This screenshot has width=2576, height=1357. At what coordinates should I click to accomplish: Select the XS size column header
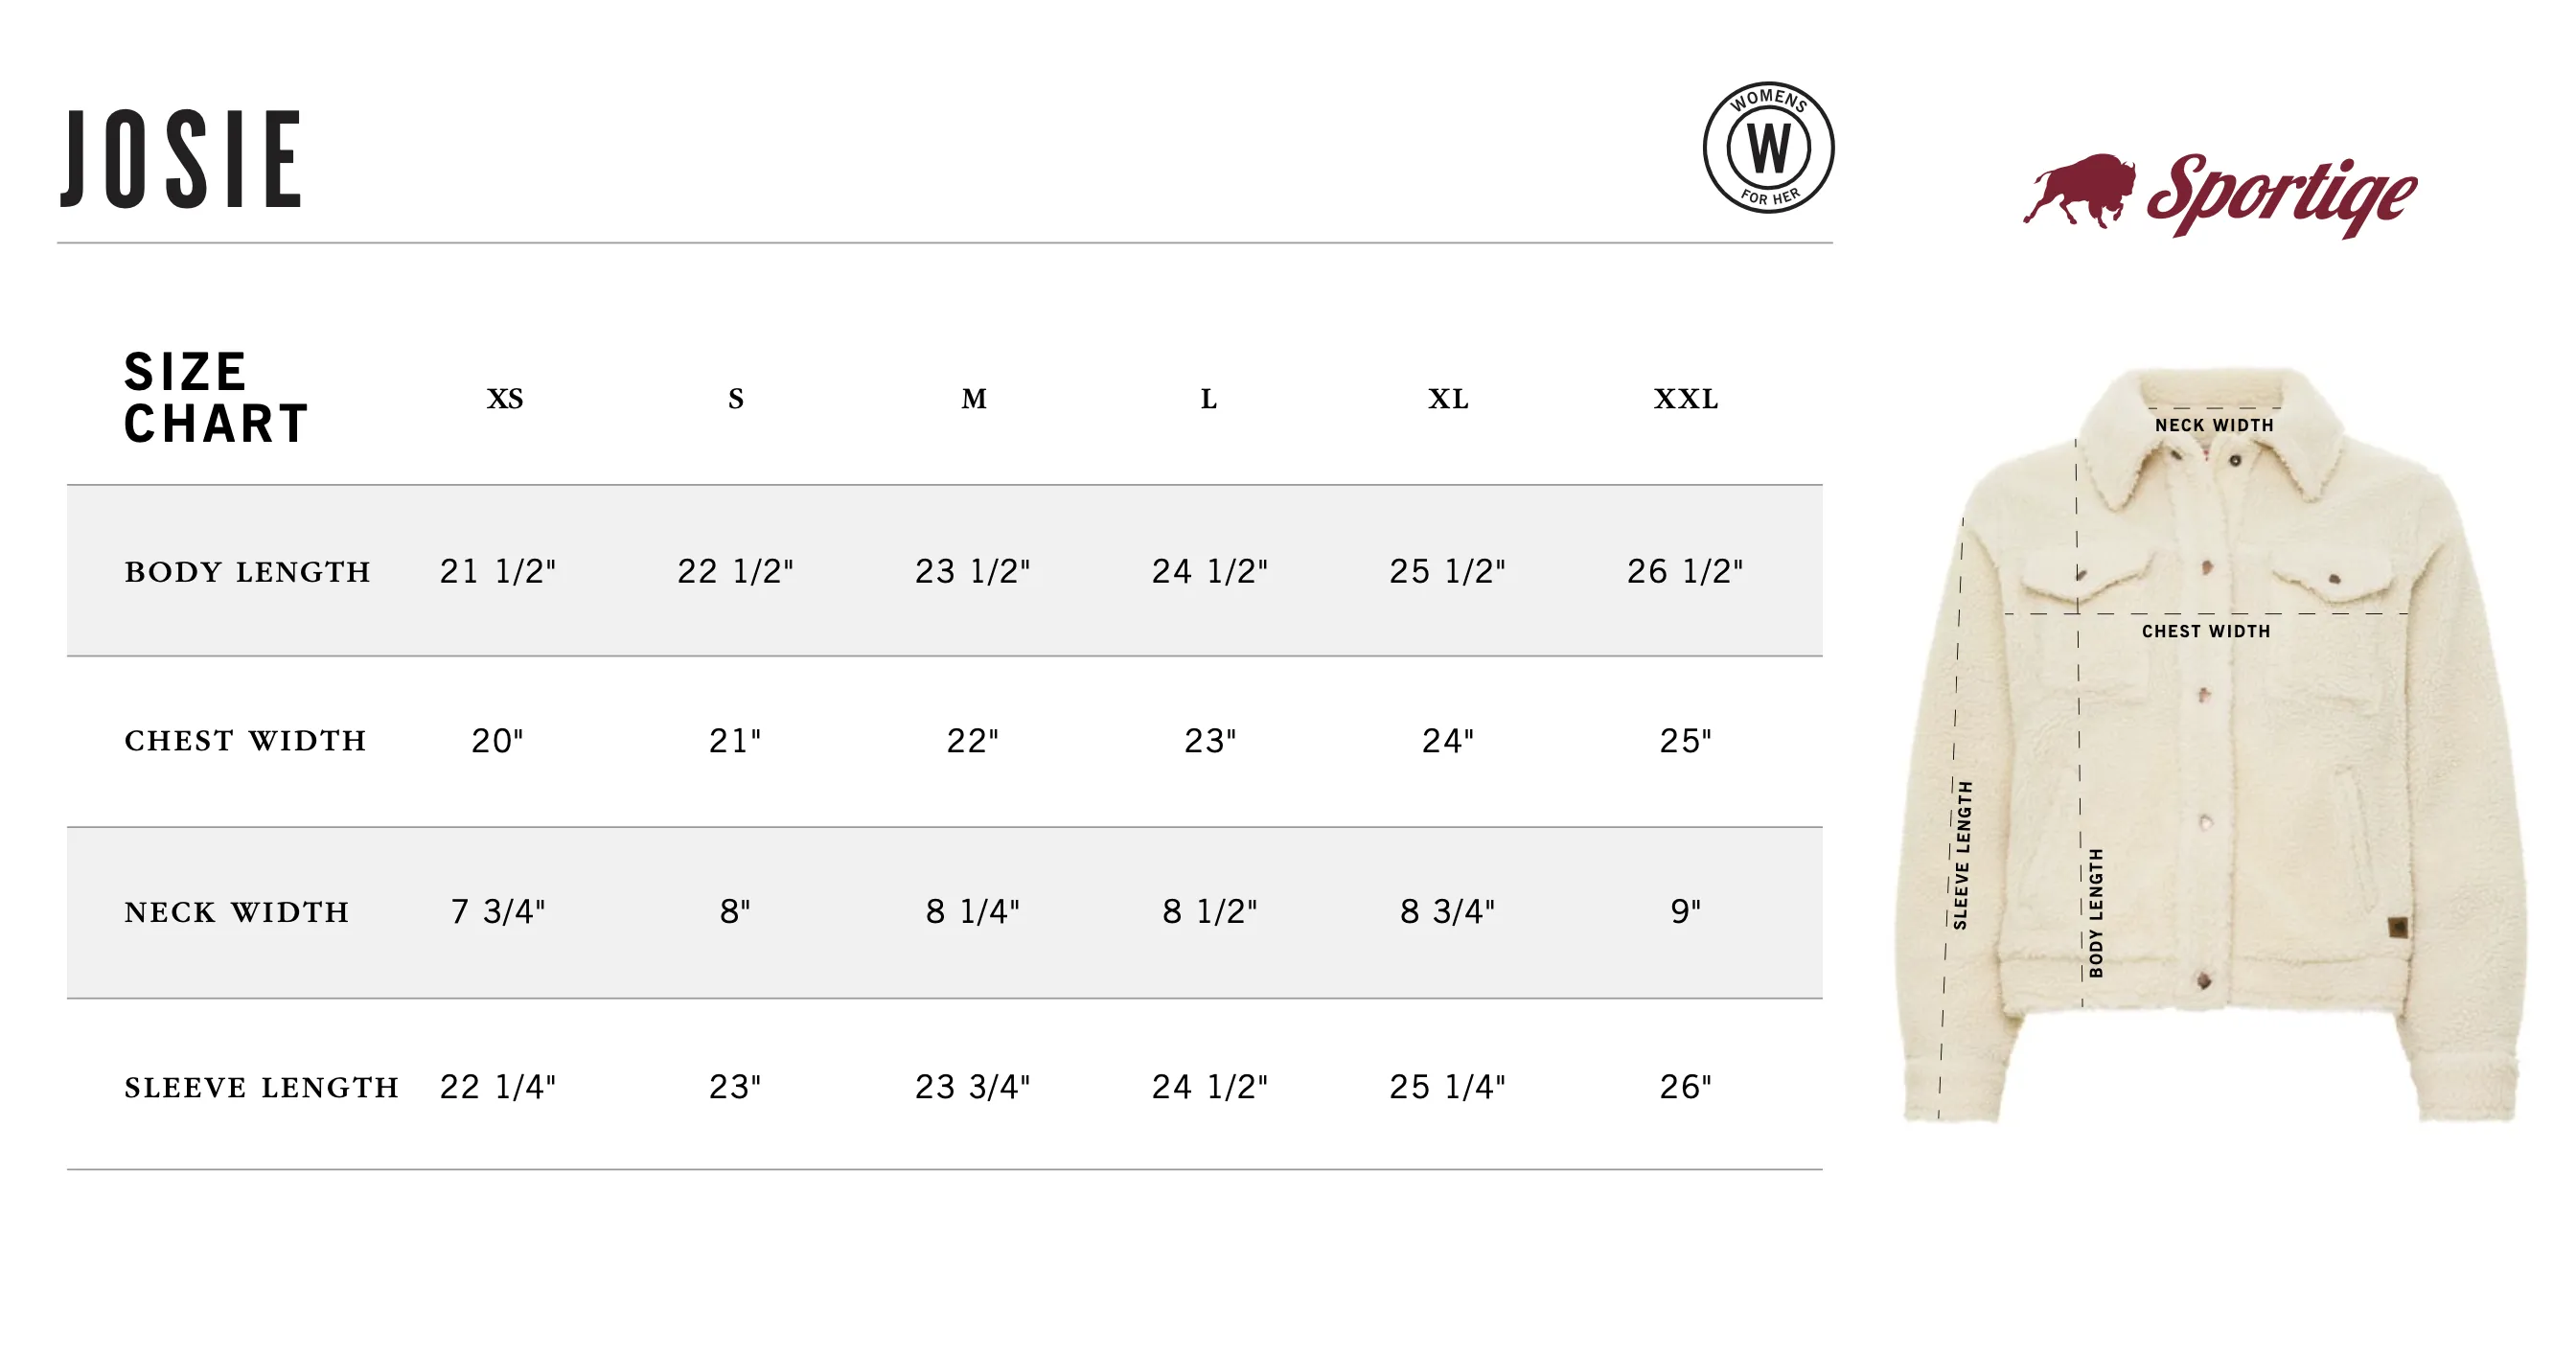tap(505, 399)
